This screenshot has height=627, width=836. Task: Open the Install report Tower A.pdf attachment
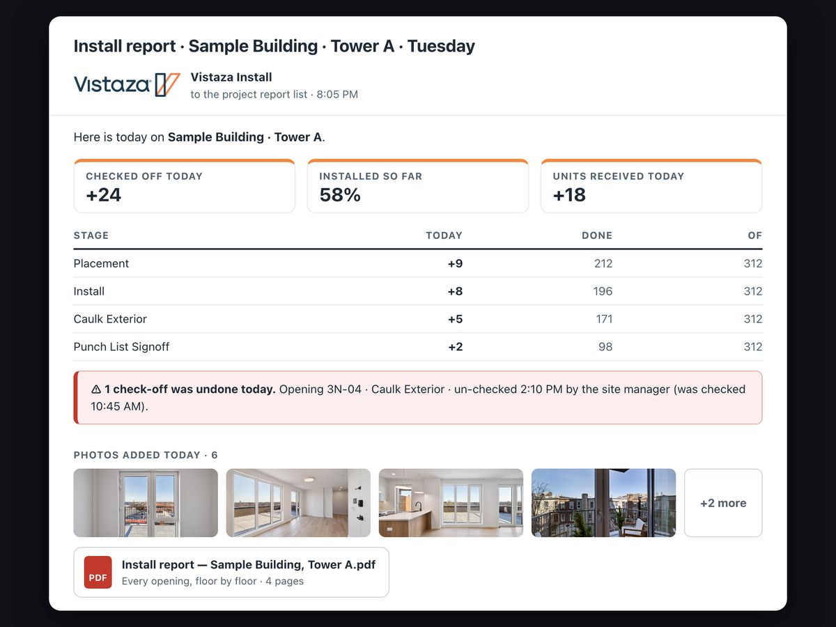click(x=231, y=572)
